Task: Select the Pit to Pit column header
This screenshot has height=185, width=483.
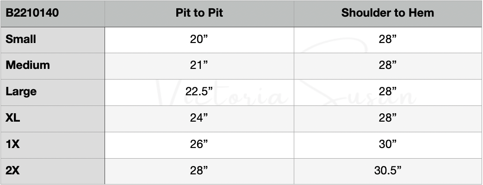Action: point(199,12)
